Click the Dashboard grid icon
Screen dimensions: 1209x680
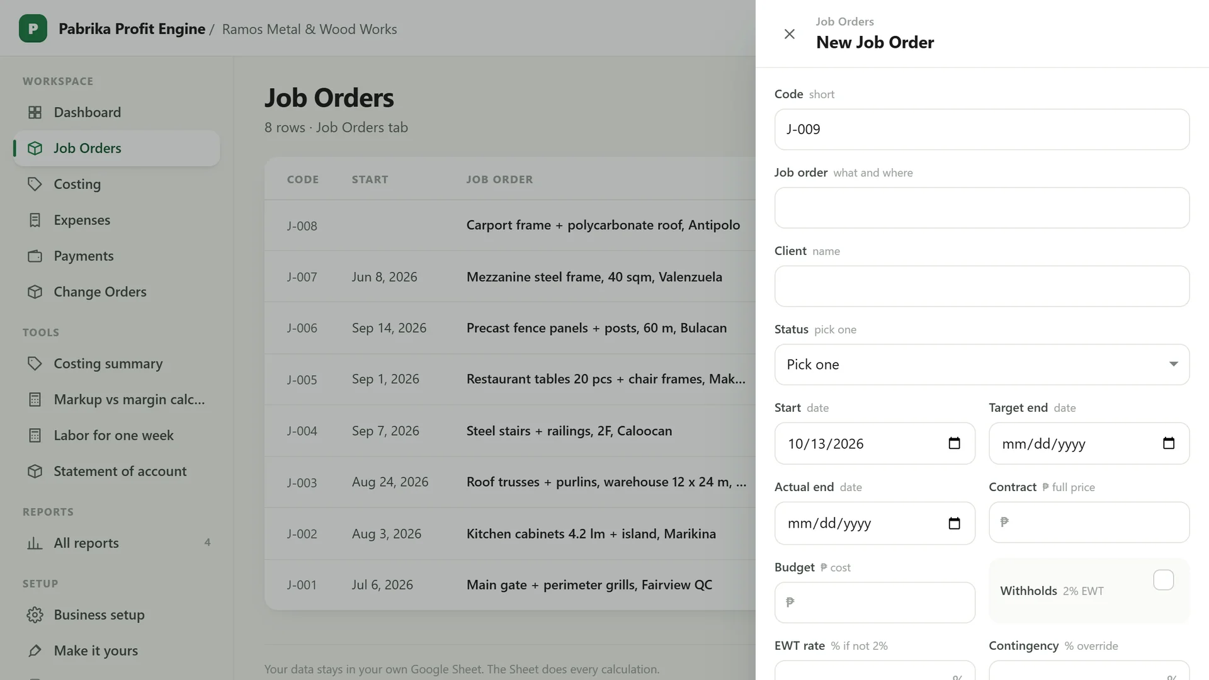pyautogui.click(x=35, y=112)
